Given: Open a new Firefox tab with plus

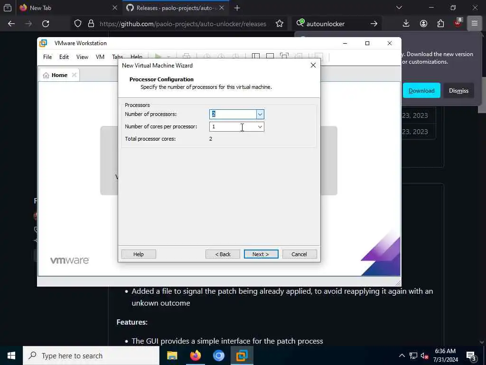Looking at the screenshot, I should (237, 8).
